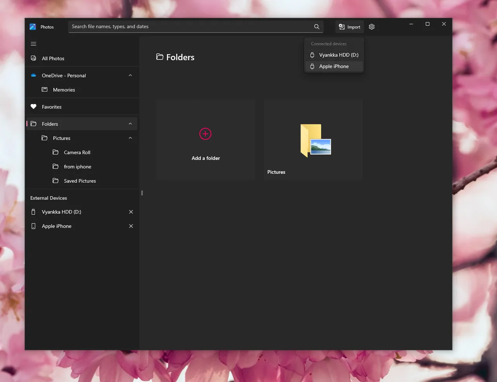The height and width of the screenshot is (382, 497).
Task: Click the from iphone folder icon
Action: click(x=56, y=167)
